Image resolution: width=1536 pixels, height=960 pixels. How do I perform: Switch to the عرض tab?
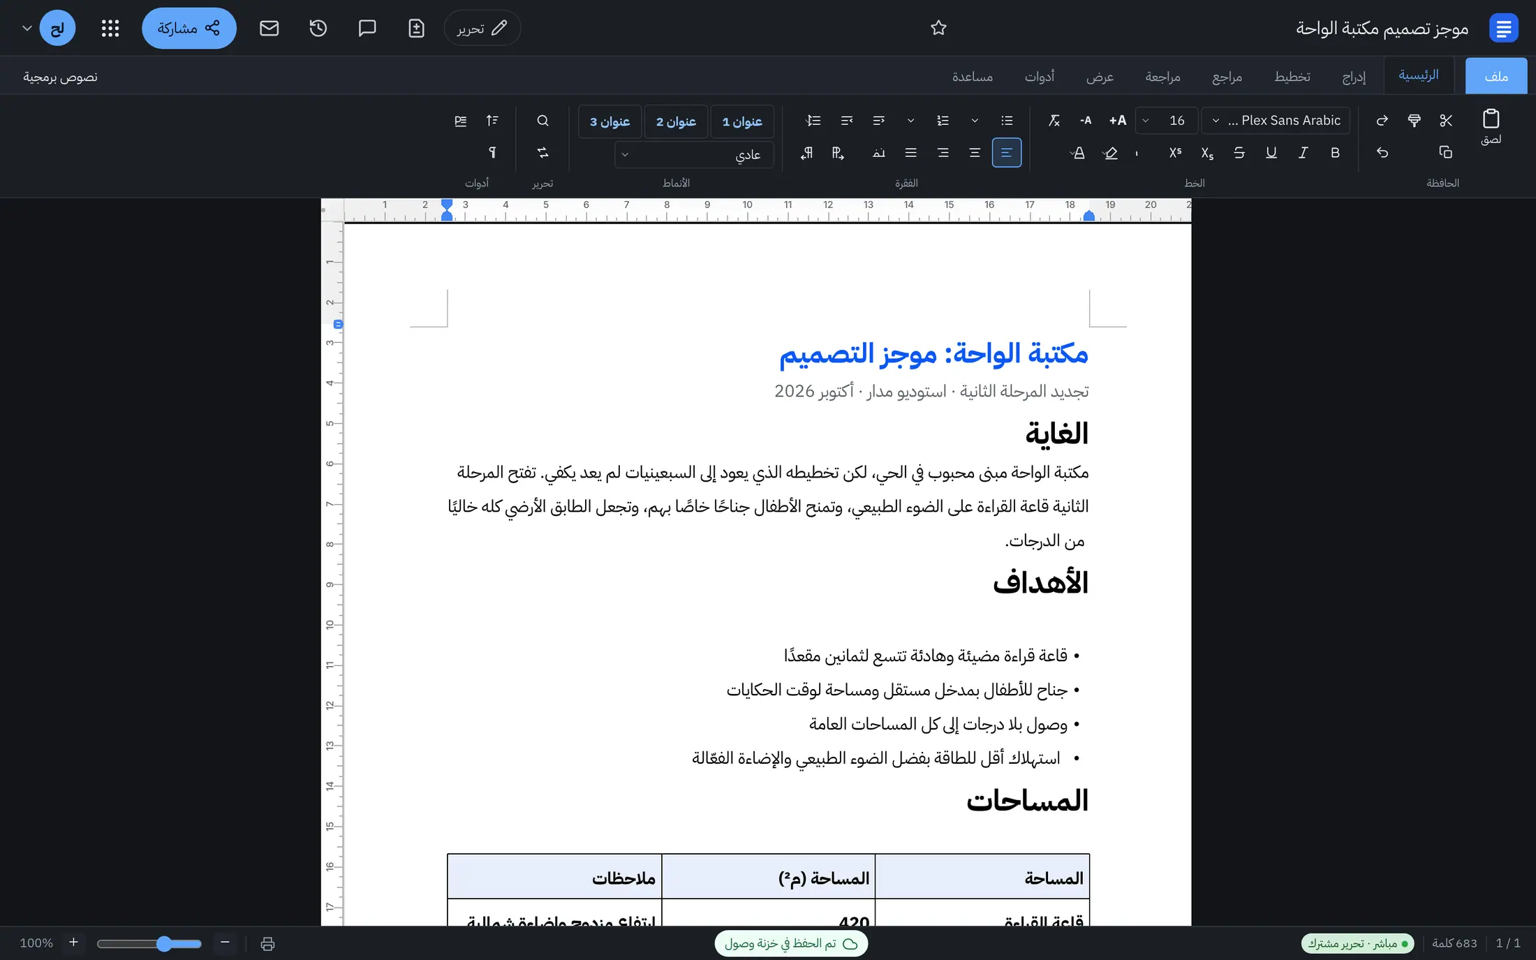tap(1100, 76)
